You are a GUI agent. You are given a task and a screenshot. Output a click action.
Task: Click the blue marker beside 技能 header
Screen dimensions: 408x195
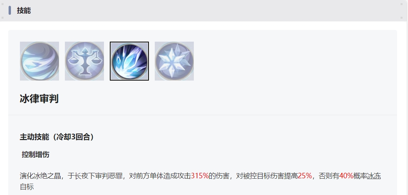(x=10, y=11)
